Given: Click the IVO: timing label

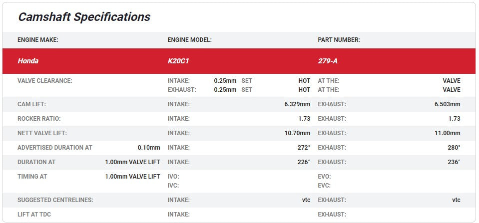Looking at the screenshot, I should (173, 177).
